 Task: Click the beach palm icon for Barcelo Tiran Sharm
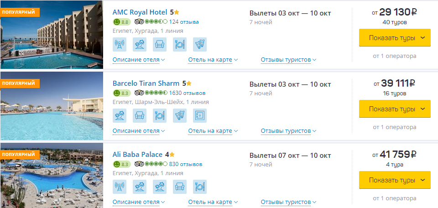pyautogui.click(x=120, y=115)
